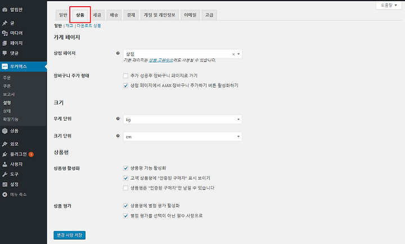Click the 미디어 media icon
The height and width of the screenshot is (244, 405).
[x=4, y=33]
